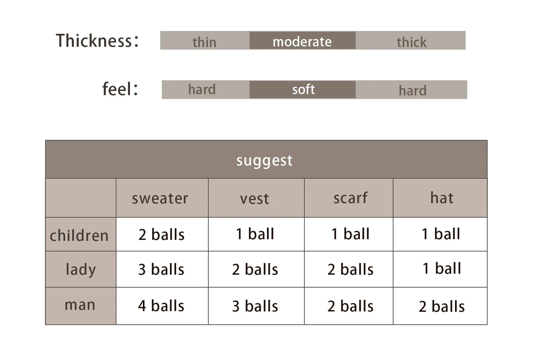Select the 'scarf' column header
Viewport: 535px width, 344px height.
coord(349,198)
